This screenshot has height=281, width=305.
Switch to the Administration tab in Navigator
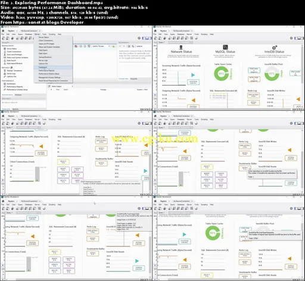[x=7, y=95]
